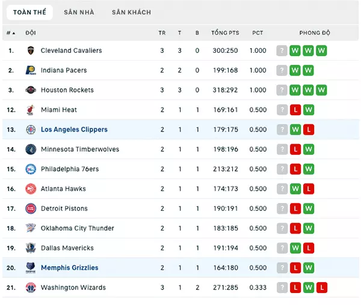The image size is (361, 305).
Task: Switch to the Sân Nhà tab
Action: [79, 12]
